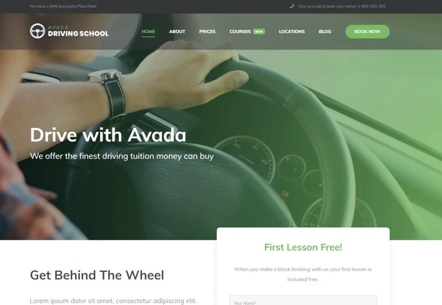Click the block booking description text
The width and height of the screenshot is (442, 305).
click(303, 274)
